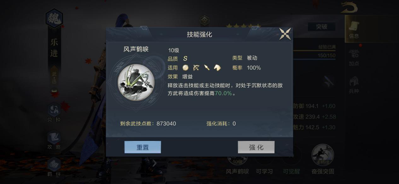399x184 pixels.
Task: Select the bow archer troop icon
Action: [196, 68]
